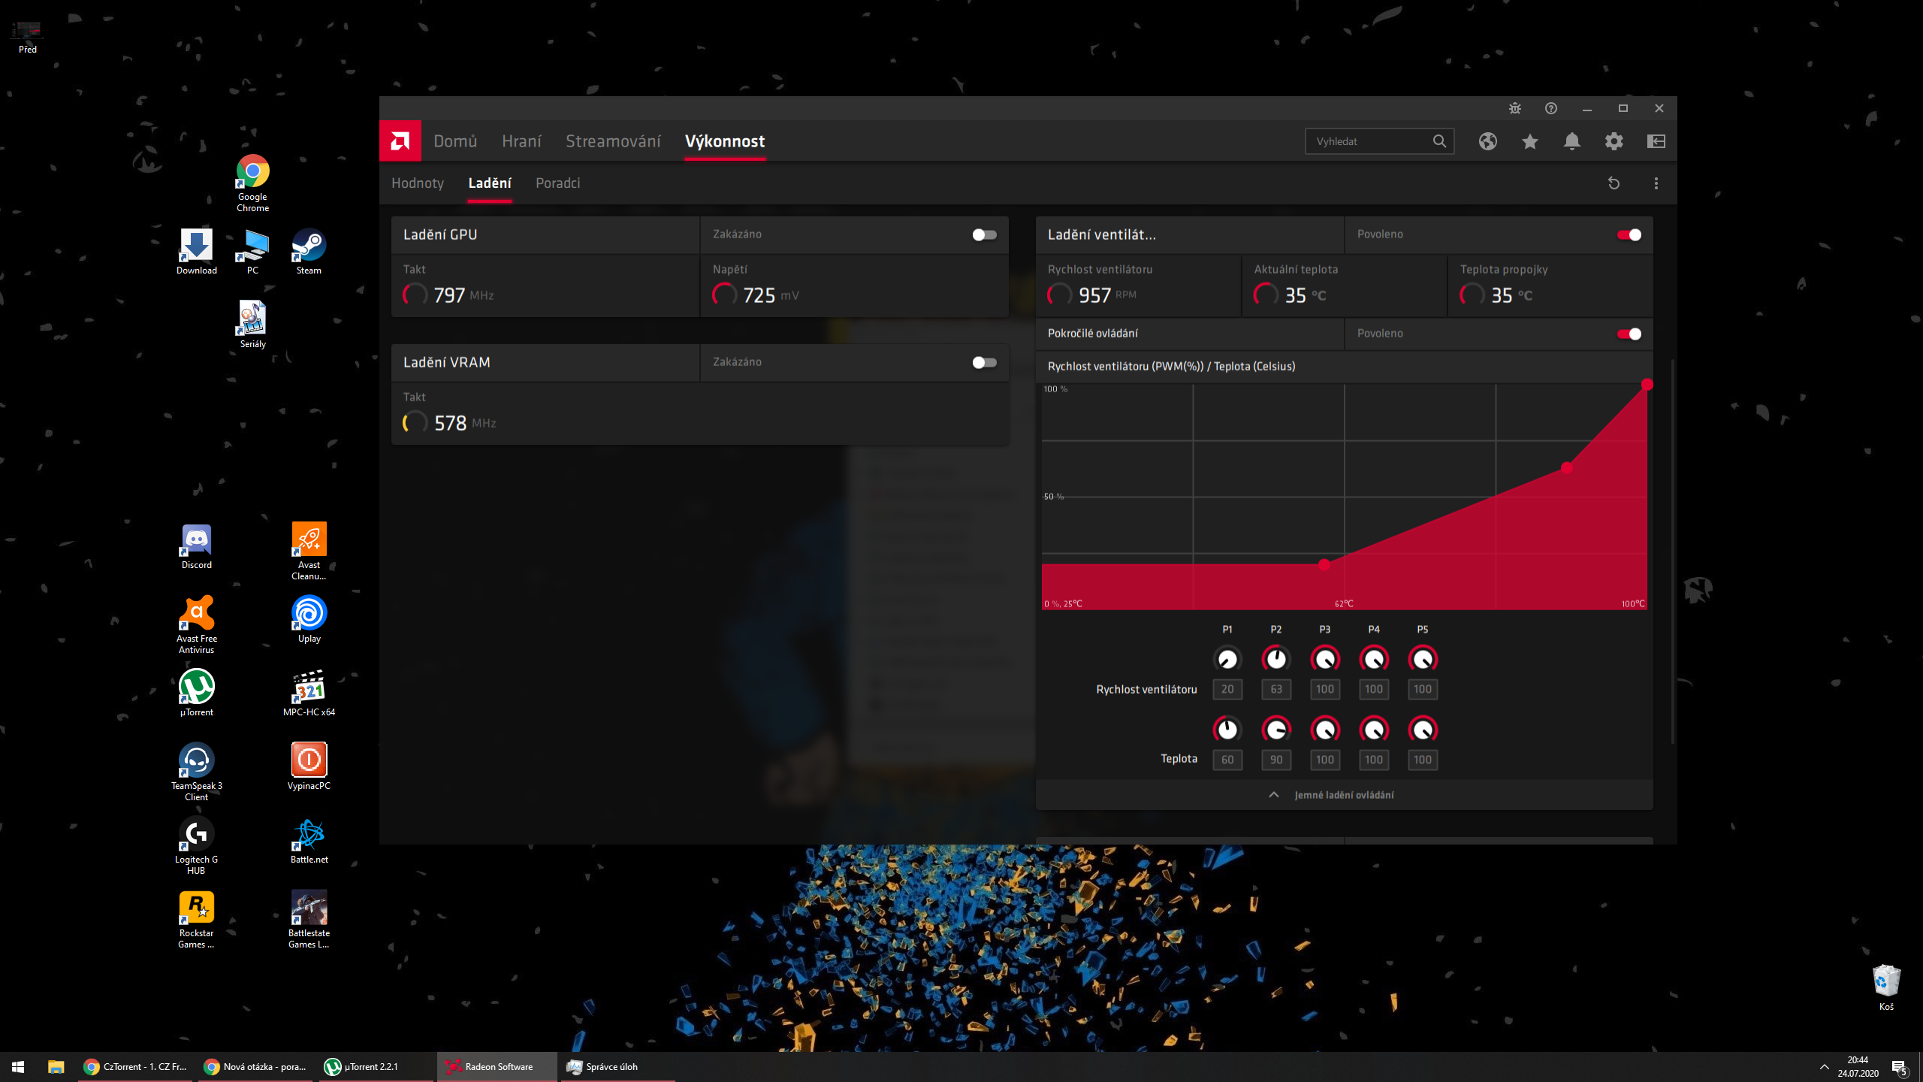Open favorites star icon
Screen dimensions: 1923x1082
(x=1529, y=141)
